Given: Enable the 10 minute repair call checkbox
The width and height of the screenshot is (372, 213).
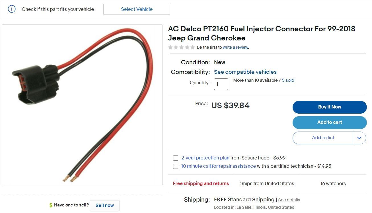Looking at the screenshot, I should 176,166.
